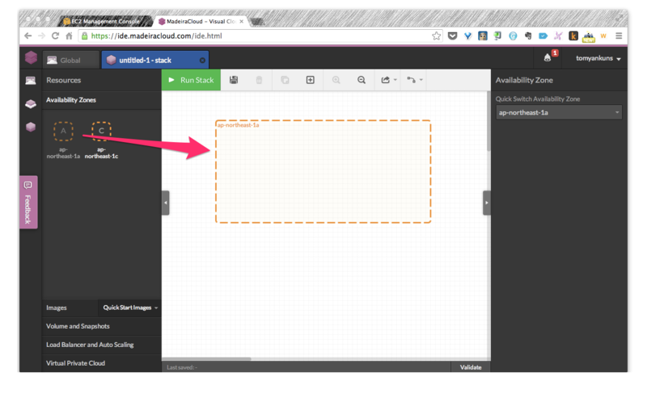Click the round blue G extension icon
647x402 pixels.
coord(513,36)
